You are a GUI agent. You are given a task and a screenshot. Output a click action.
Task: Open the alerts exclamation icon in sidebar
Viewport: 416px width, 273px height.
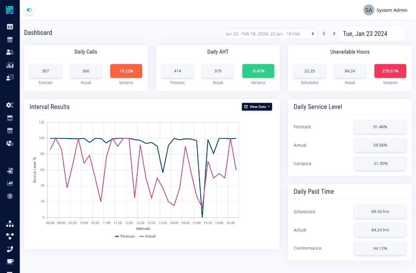pos(10,196)
